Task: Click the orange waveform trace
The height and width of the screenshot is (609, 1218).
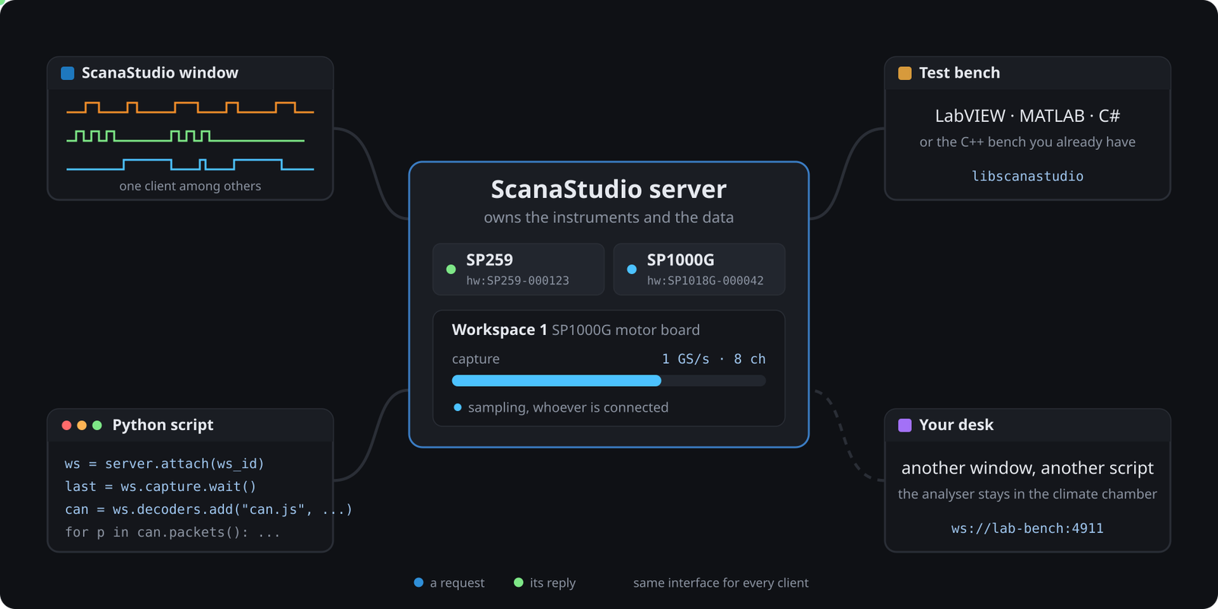Action: (190, 107)
